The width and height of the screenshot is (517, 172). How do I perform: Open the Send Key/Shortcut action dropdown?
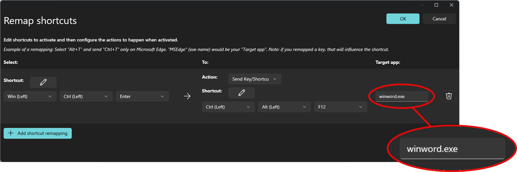(x=255, y=79)
